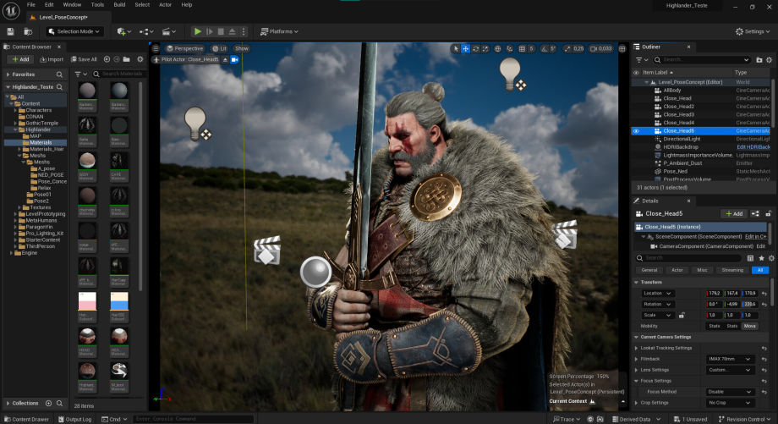
Task: Toggle grid snapping in the viewport toolbar
Action: 522,48
